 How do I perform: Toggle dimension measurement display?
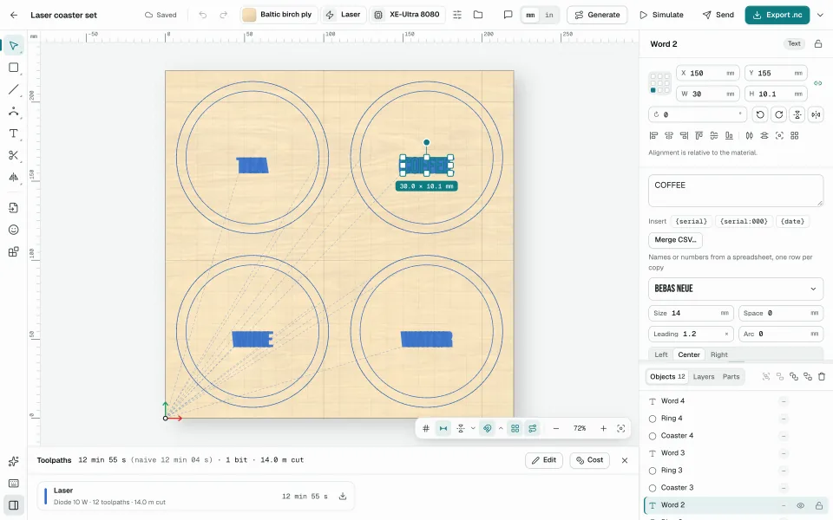pyautogui.click(x=443, y=429)
